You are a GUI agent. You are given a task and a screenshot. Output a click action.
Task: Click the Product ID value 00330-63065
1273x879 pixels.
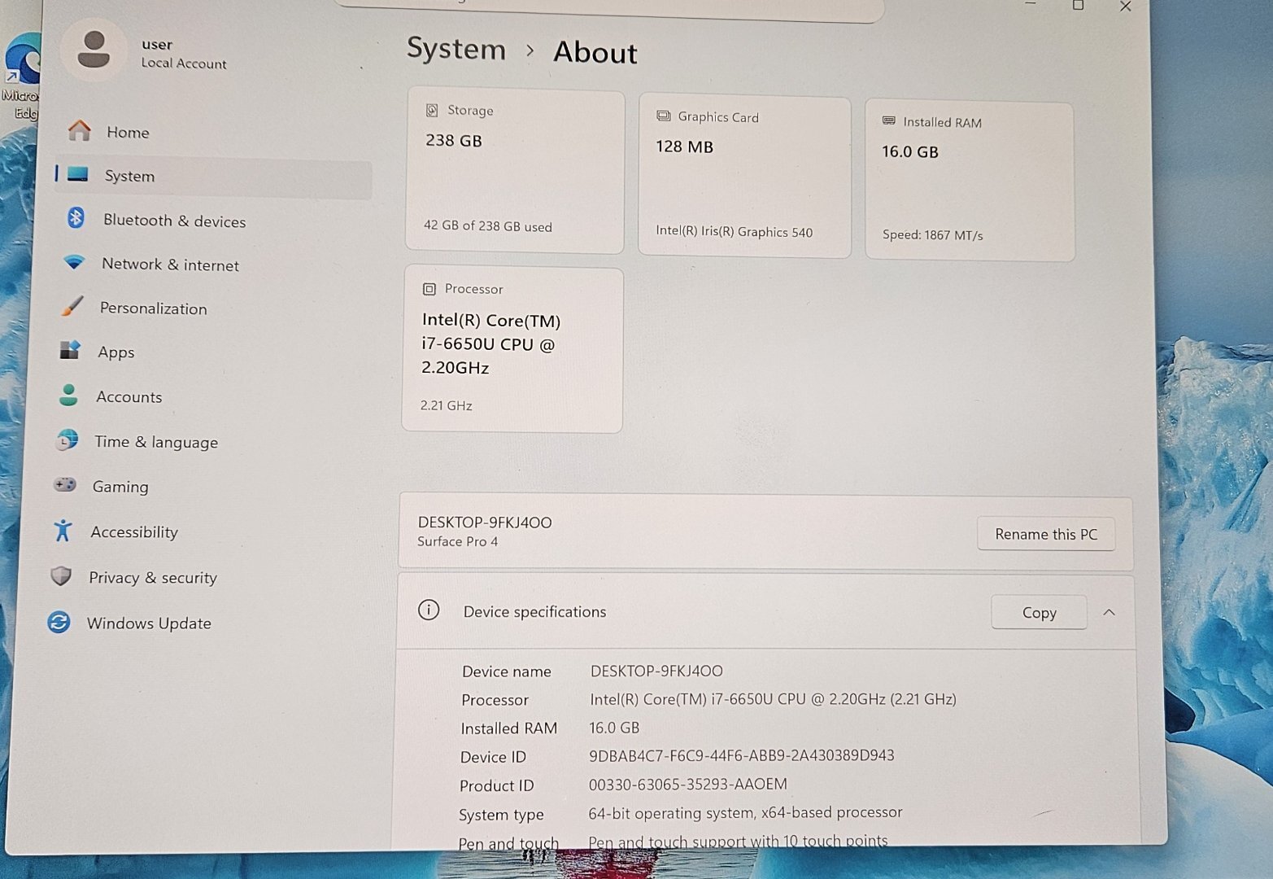(x=687, y=784)
